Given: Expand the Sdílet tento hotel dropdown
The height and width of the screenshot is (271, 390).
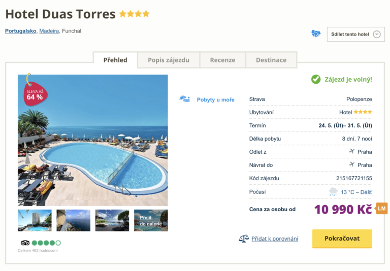Looking at the screenshot, I should pos(376,35).
